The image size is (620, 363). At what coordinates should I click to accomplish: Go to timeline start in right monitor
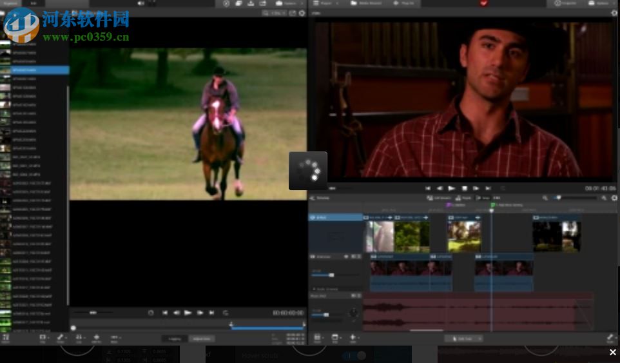click(x=428, y=188)
